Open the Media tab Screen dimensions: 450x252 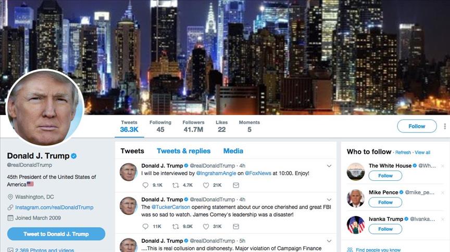pyautogui.click(x=233, y=151)
